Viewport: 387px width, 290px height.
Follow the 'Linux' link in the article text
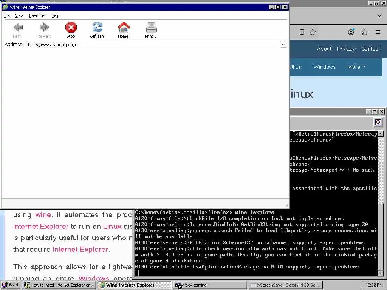(x=112, y=226)
